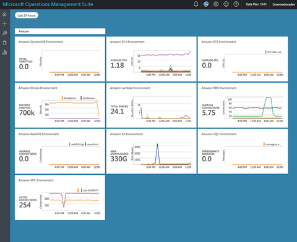
Task: Open the Home icon in sidebar
Action: [x=4, y=14]
